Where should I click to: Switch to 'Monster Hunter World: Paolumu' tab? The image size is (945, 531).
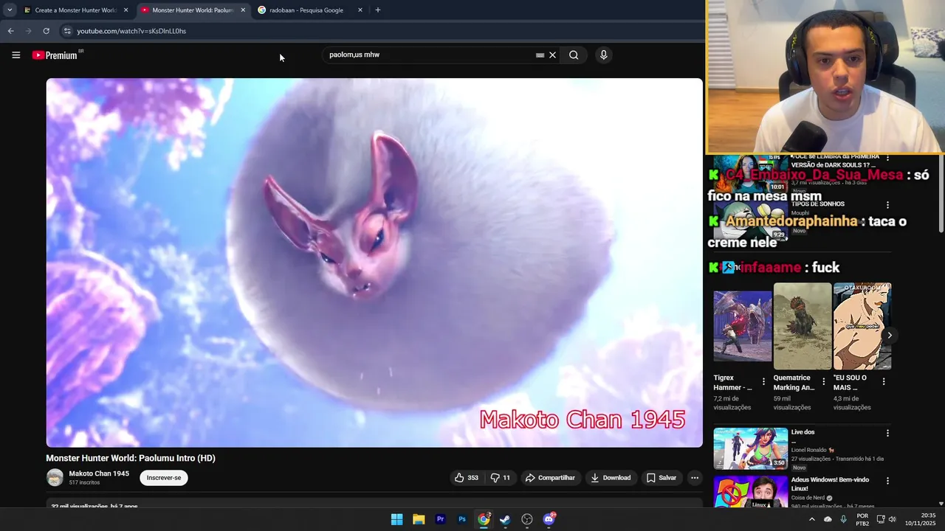193,10
